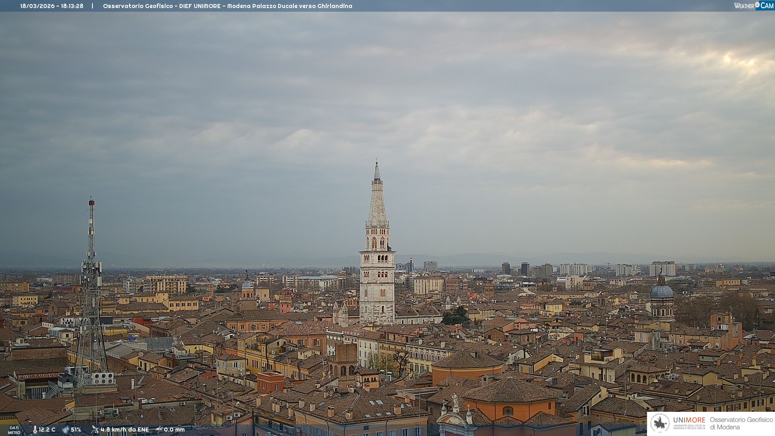Click the telecommunications antenna mast
The height and width of the screenshot is (436, 775).
pyautogui.click(x=91, y=258)
